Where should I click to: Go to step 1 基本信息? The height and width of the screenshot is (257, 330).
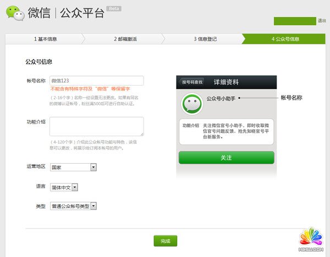coord(44,39)
